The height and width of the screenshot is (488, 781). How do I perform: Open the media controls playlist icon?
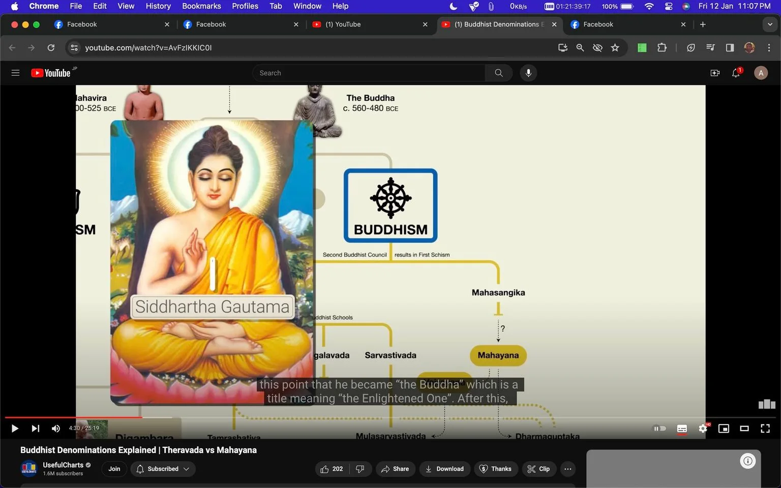(710, 48)
